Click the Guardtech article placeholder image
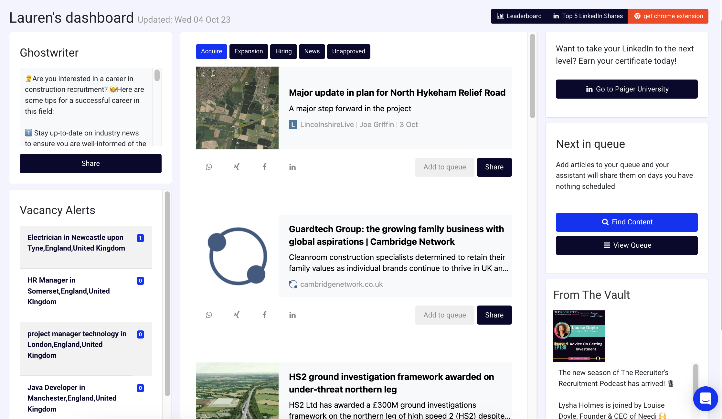 [237, 256]
